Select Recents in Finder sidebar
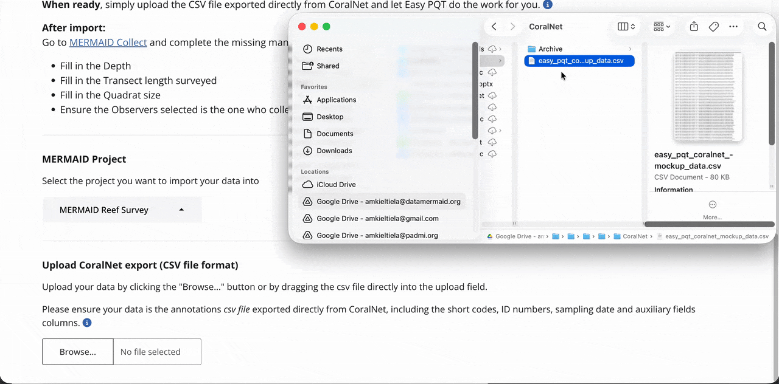 pyautogui.click(x=329, y=49)
